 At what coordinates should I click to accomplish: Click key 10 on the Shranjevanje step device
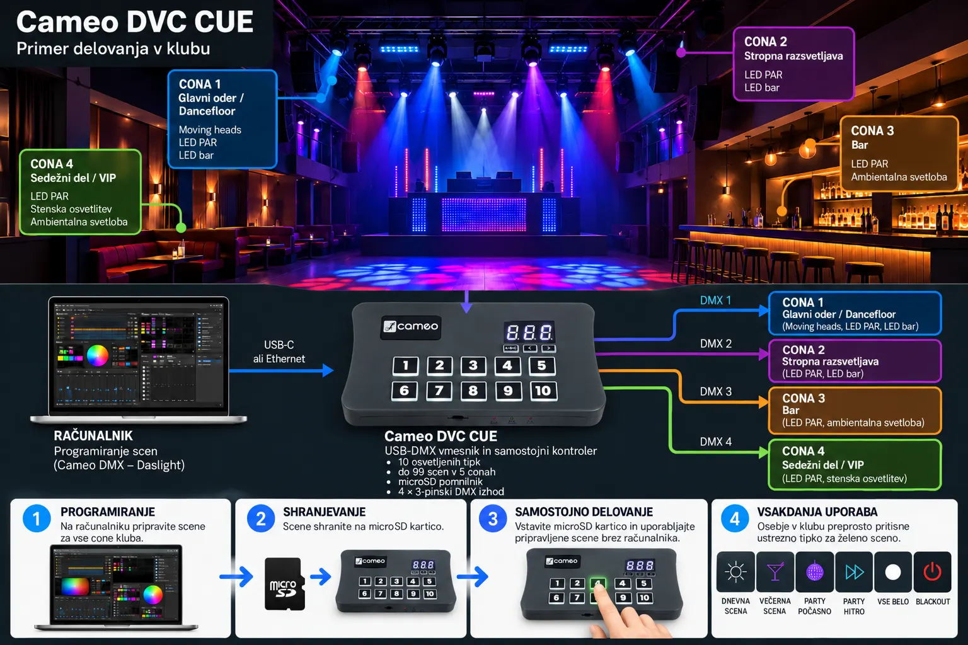pos(429,593)
